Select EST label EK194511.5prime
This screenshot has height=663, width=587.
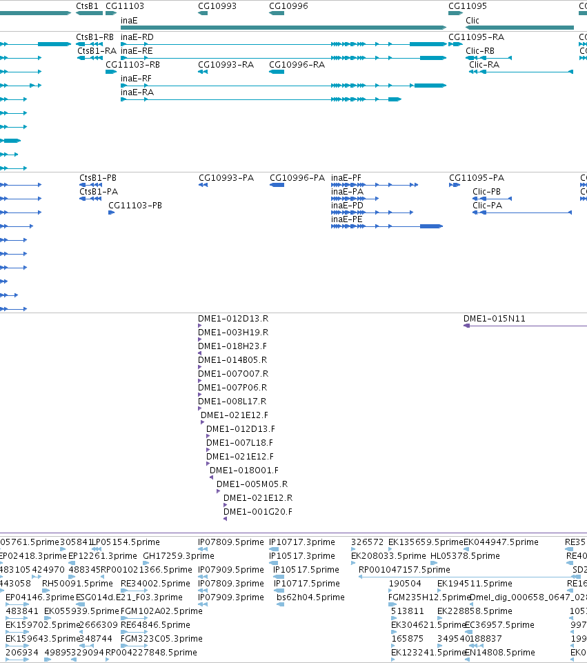475,584
